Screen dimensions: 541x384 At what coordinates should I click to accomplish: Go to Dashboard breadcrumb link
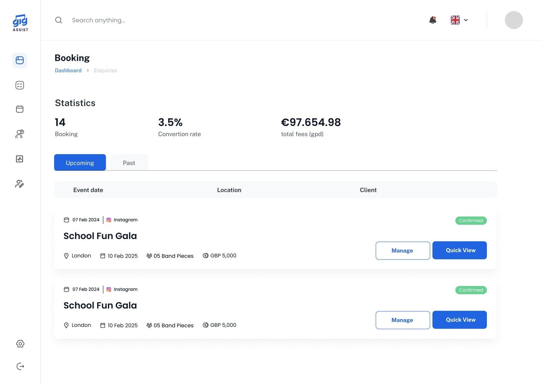click(68, 70)
